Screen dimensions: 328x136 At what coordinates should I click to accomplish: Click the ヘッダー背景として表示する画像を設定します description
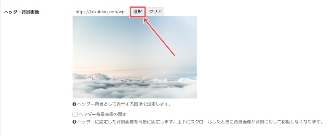tap(124, 104)
